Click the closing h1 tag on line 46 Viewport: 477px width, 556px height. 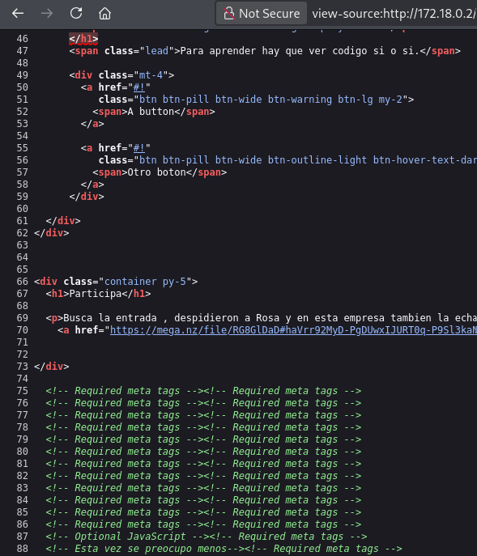pos(83,39)
